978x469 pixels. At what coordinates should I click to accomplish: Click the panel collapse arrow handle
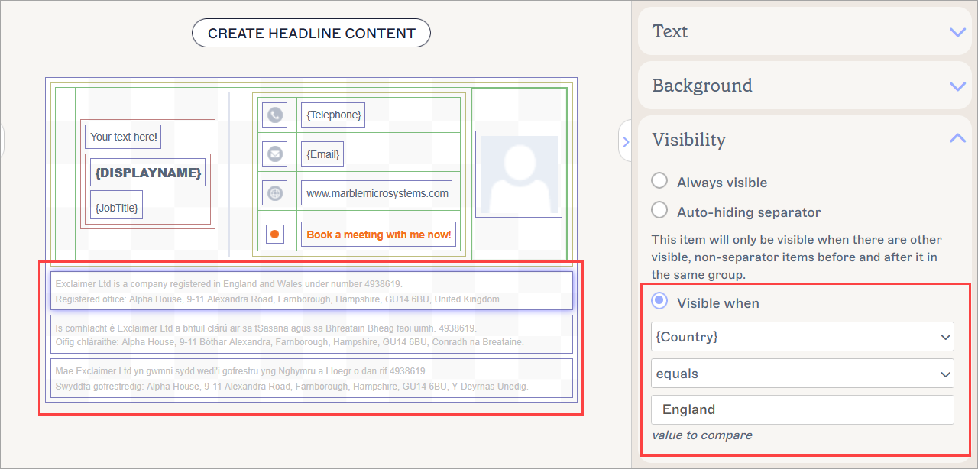(x=625, y=141)
